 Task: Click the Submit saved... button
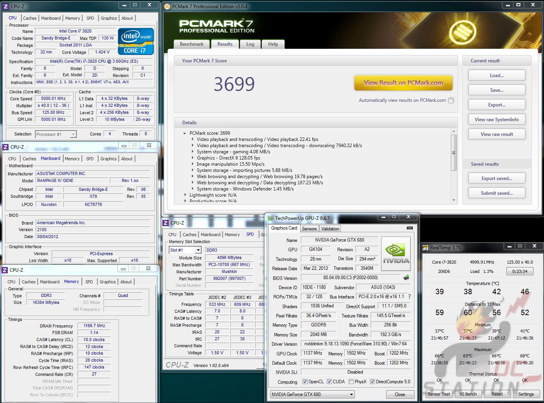pos(497,193)
